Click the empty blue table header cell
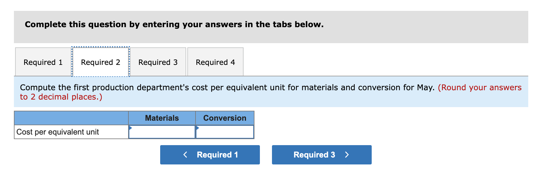Screen dimensions: 537x175 coord(71,118)
